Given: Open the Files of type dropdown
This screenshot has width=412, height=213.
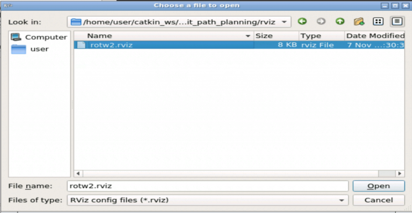Looking at the screenshot, I should pos(342,200).
